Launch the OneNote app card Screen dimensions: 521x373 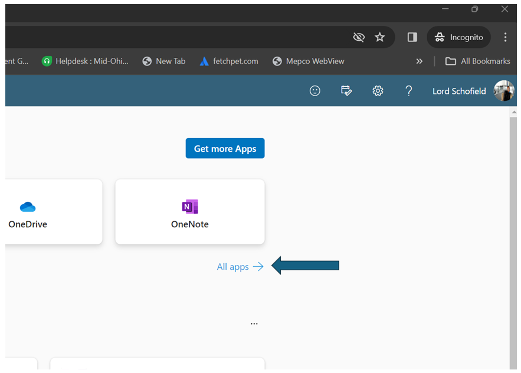point(190,212)
